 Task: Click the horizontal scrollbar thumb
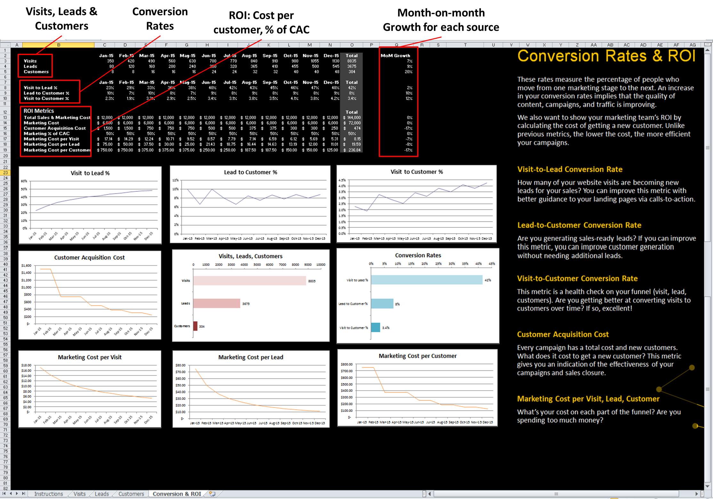pos(556,494)
